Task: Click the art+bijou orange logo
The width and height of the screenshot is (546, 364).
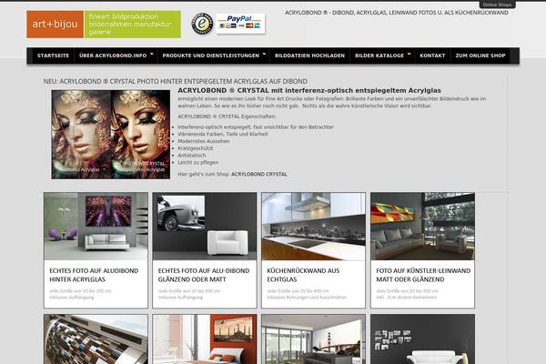Action: pyautogui.click(x=55, y=25)
